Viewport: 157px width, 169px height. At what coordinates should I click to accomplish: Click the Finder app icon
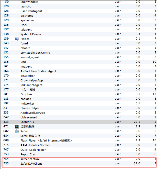click(17, 39)
